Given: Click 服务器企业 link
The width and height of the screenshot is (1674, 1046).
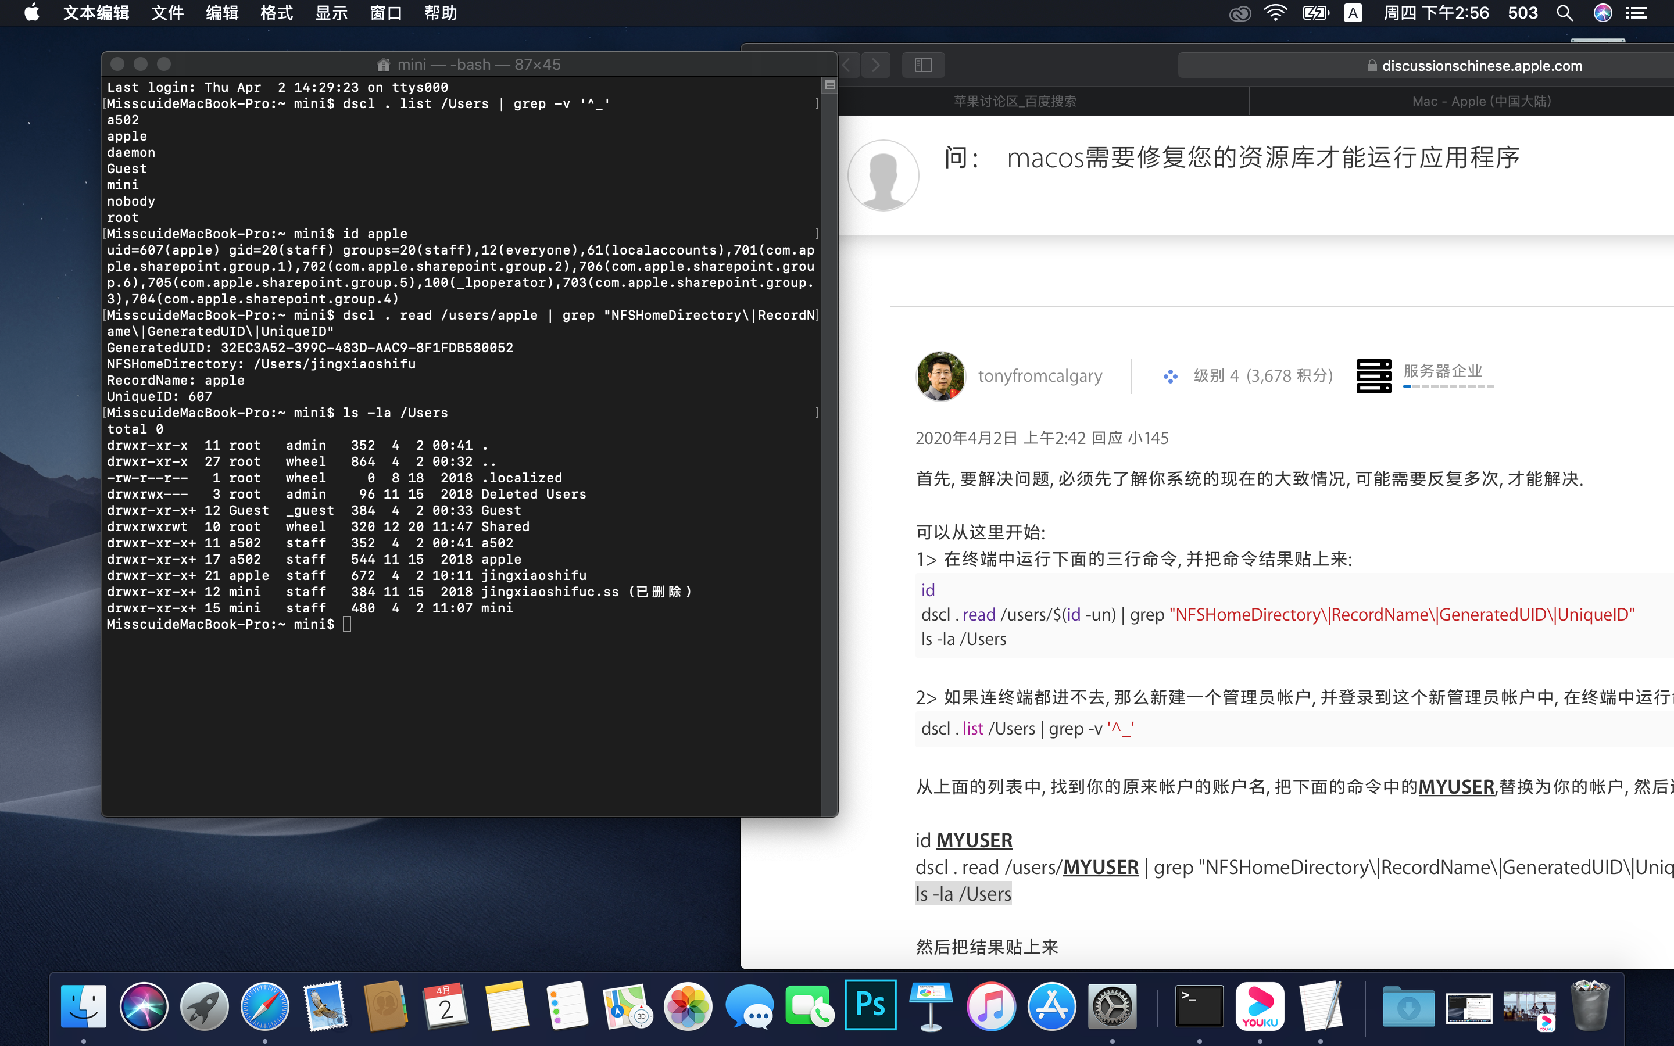Looking at the screenshot, I should [x=1442, y=371].
